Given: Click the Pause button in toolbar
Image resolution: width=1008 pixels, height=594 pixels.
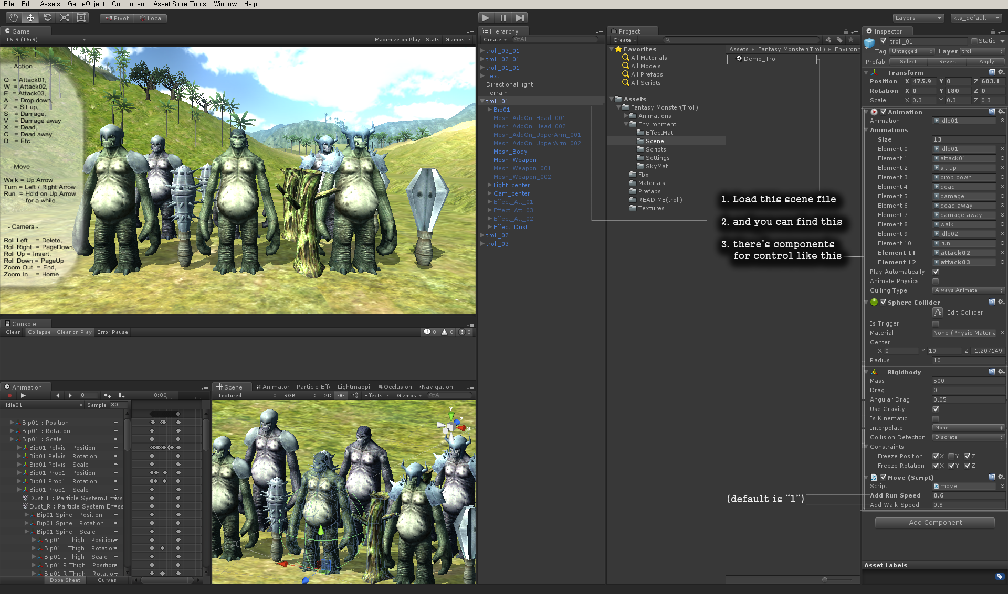Looking at the screenshot, I should (x=503, y=18).
